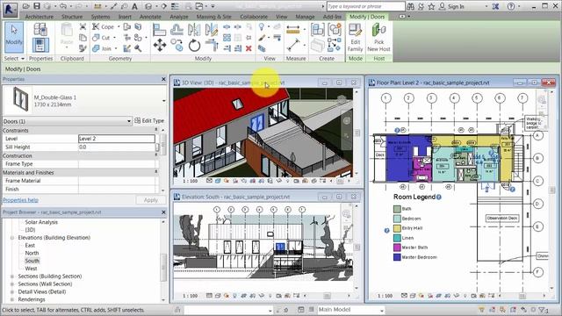
Task: Click the binoculars search icon
Action: [x=411, y=6]
